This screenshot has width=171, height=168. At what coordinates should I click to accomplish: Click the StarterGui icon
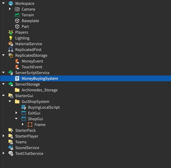click(x=11, y=96)
